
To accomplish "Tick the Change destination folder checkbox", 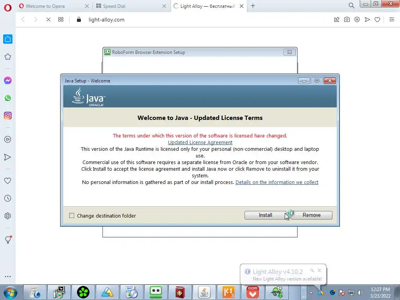I will [x=72, y=216].
